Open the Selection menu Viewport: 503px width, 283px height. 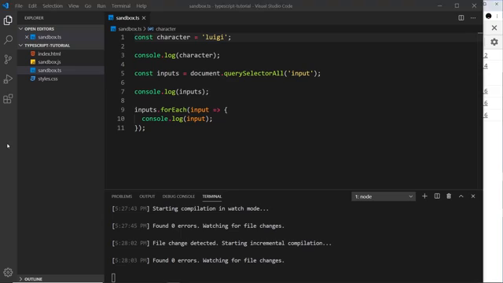(53, 6)
